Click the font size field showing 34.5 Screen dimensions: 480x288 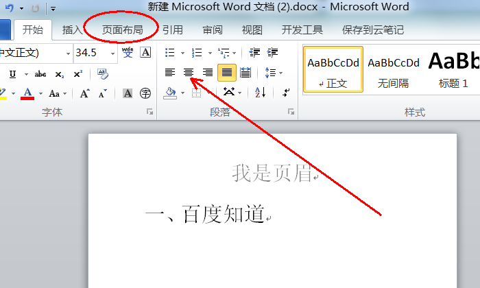[x=91, y=53]
